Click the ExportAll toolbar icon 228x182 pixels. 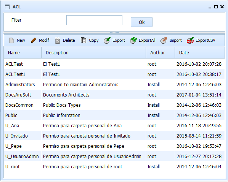point(133,40)
